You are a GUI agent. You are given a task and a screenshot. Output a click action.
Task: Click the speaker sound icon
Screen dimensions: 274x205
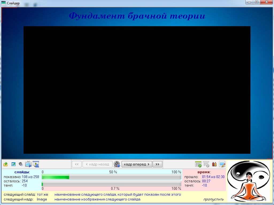(x=21, y=164)
